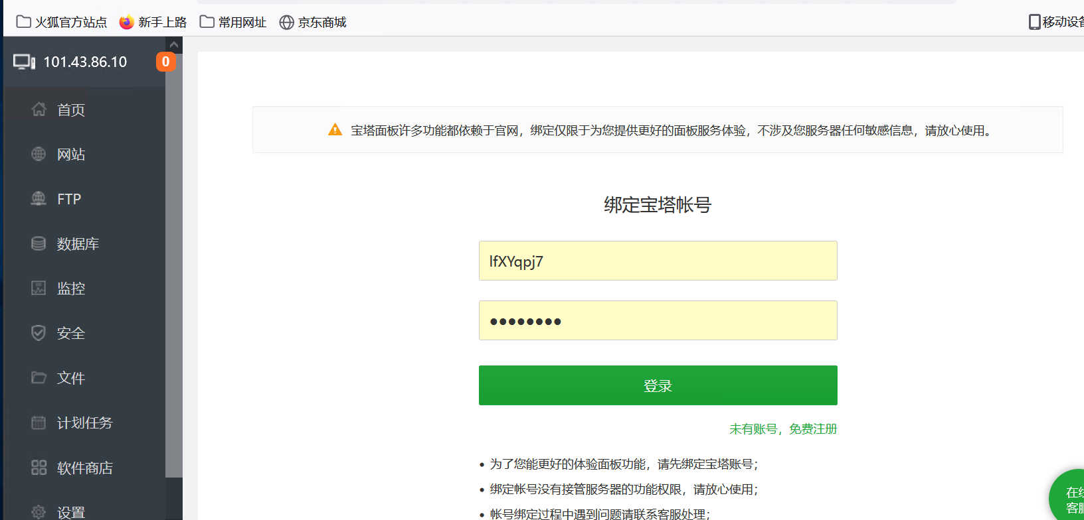Click the mobile device bookmarks icon
This screenshot has width=1084, height=520.
[1034, 22]
